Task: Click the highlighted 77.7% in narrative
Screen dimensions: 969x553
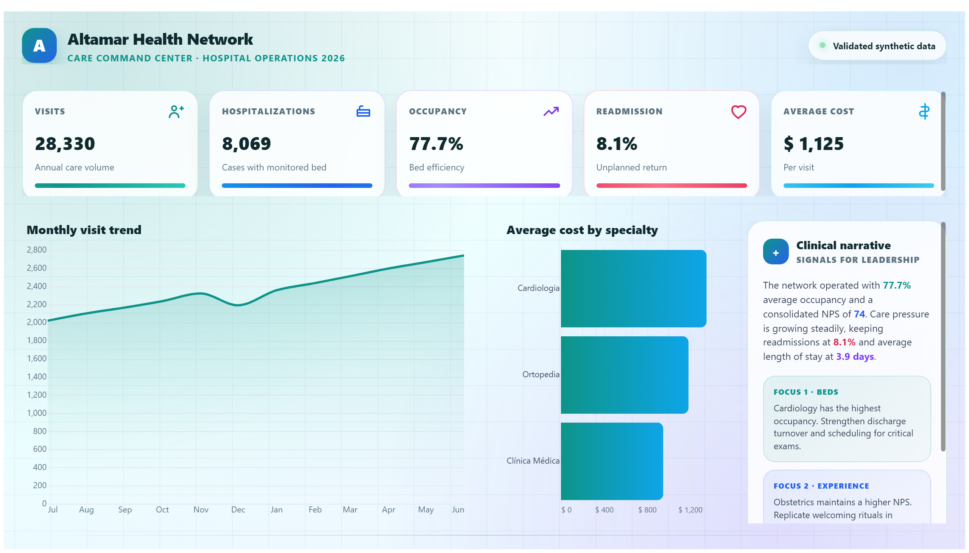Action: tap(896, 285)
